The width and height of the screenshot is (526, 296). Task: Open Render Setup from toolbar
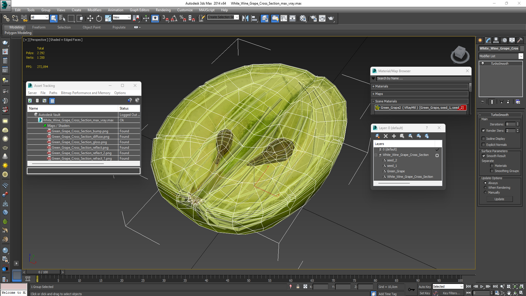(x=313, y=18)
